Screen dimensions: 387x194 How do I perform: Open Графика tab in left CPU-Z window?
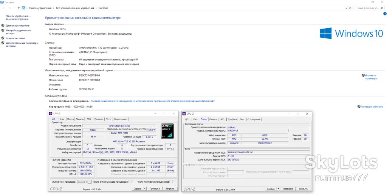click(x=99, y=119)
